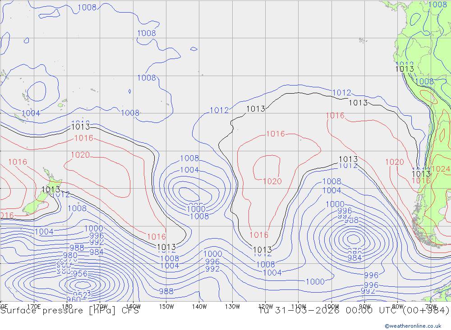Select the 180 longitude axis label
Image resolution: width=451 pixels, height=330 pixels.
pos(67,307)
